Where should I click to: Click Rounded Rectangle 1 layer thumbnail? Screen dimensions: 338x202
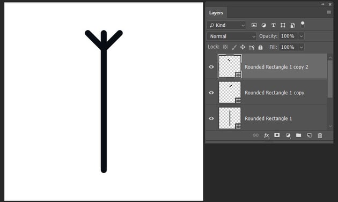230,118
